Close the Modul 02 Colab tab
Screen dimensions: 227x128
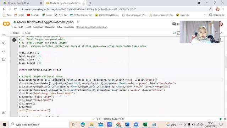coord(84,3)
